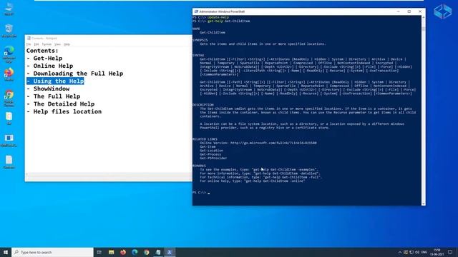Open the Windows Start menu
This screenshot has height=257, width=458.
6,252
